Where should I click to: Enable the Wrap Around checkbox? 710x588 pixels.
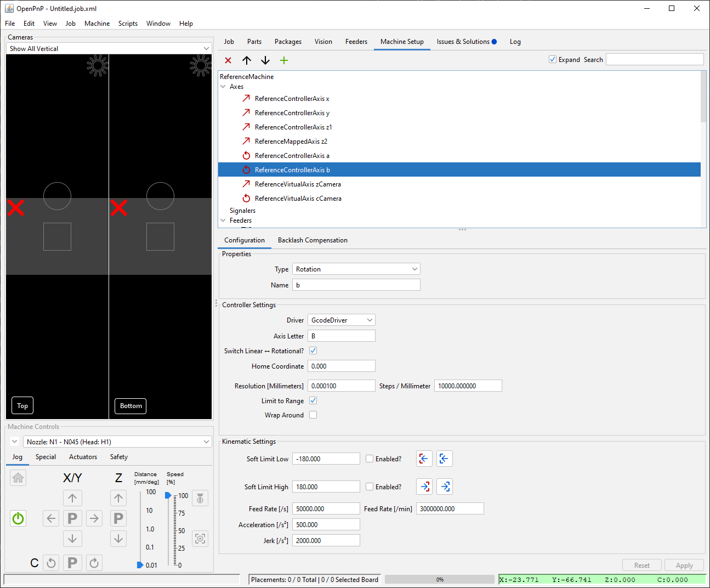click(313, 415)
